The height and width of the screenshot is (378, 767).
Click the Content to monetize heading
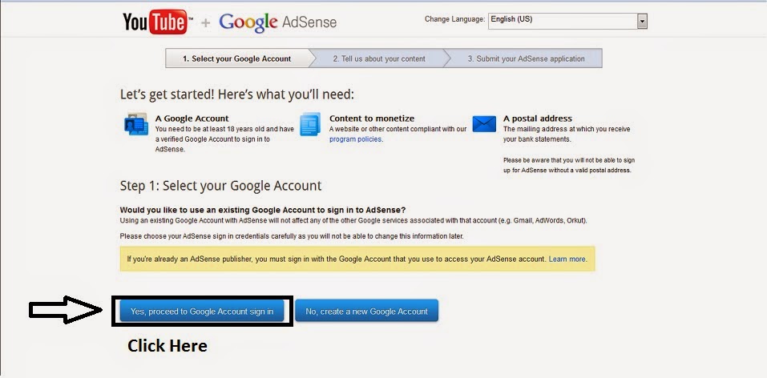pyautogui.click(x=372, y=119)
